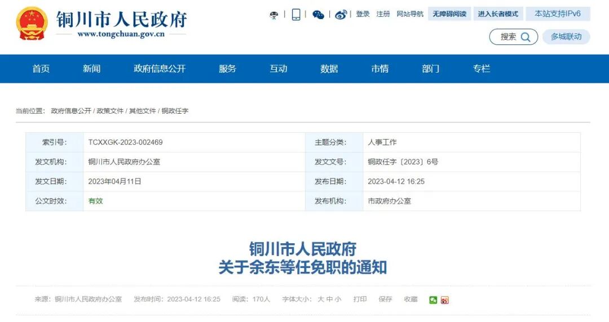Click the national emblem logo
The height and width of the screenshot is (322, 609).
click(32, 24)
